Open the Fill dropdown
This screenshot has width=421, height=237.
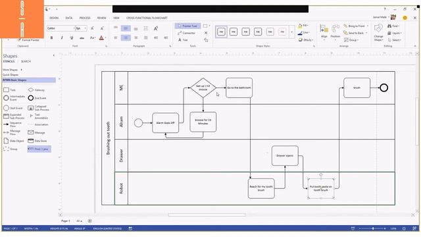point(303,26)
